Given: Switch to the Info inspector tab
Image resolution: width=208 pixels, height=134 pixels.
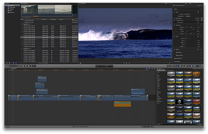Looking at the screenshot, I should tap(190, 3).
